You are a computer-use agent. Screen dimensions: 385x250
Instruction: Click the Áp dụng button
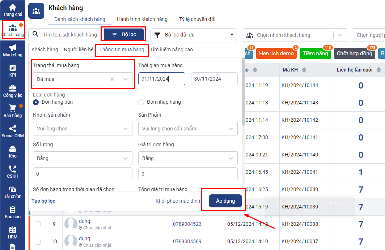click(x=225, y=201)
